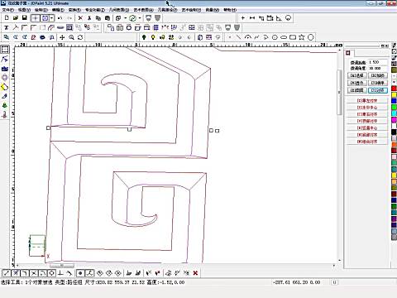
Task: Toggle the crosshair cursor mode button
Action: tap(36, 18)
